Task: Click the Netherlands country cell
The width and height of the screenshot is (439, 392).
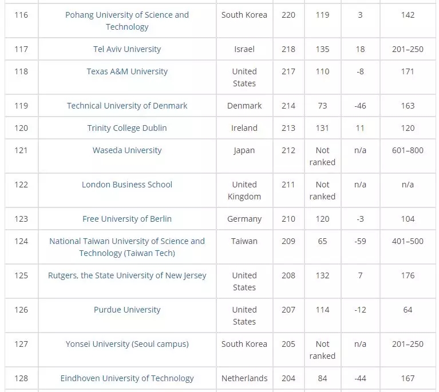Action: (244, 378)
